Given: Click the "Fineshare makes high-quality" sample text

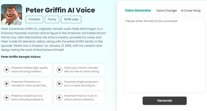Looking at the screenshot, I should (x=29, y=70).
